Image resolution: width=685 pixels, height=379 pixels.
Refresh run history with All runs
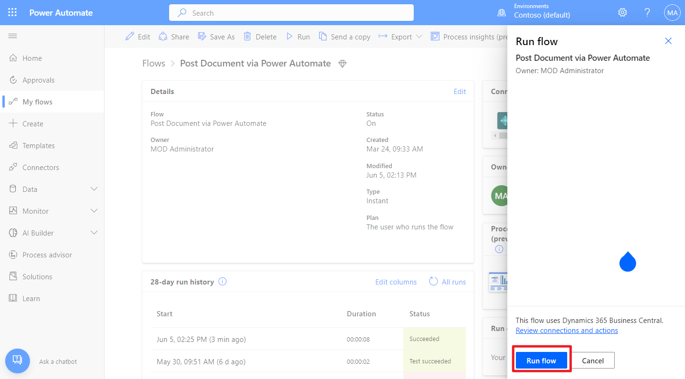[447, 281]
